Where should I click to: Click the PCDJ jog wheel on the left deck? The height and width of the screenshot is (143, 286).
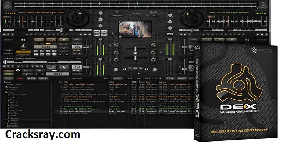[78, 18]
